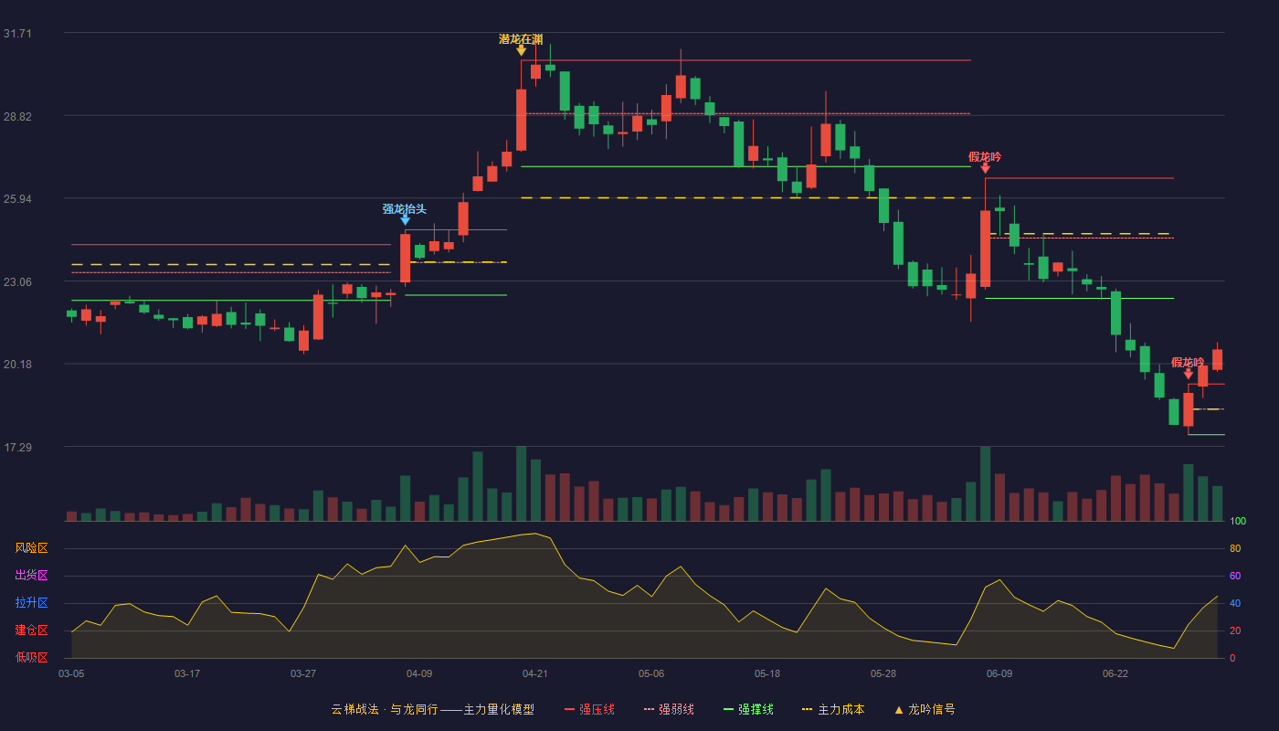Click the 03-05 date label

tap(71, 673)
